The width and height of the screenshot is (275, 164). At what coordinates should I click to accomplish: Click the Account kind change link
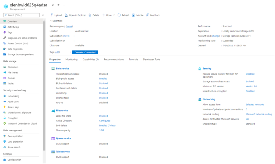pos(216,36)
